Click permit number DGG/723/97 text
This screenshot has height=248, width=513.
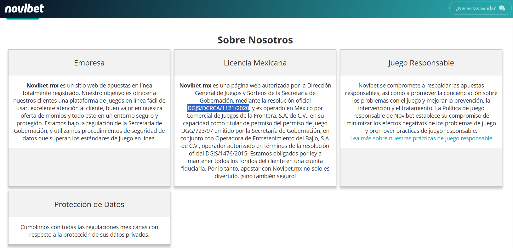(x=197, y=131)
